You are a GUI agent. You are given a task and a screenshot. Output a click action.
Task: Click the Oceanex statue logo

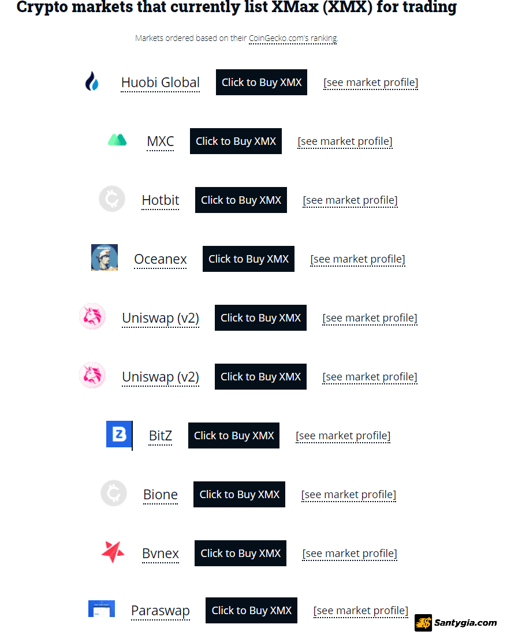click(105, 257)
